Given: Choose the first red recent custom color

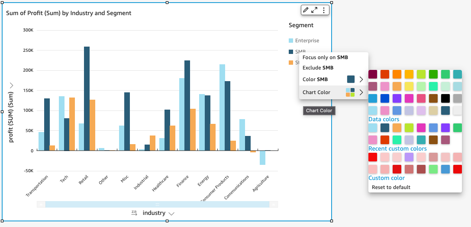Looking at the screenshot, I should [373, 157].
